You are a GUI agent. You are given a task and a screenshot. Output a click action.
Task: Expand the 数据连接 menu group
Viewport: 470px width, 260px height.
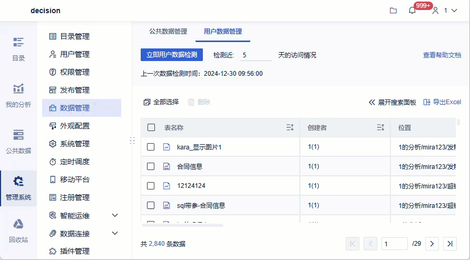(115, 233)
